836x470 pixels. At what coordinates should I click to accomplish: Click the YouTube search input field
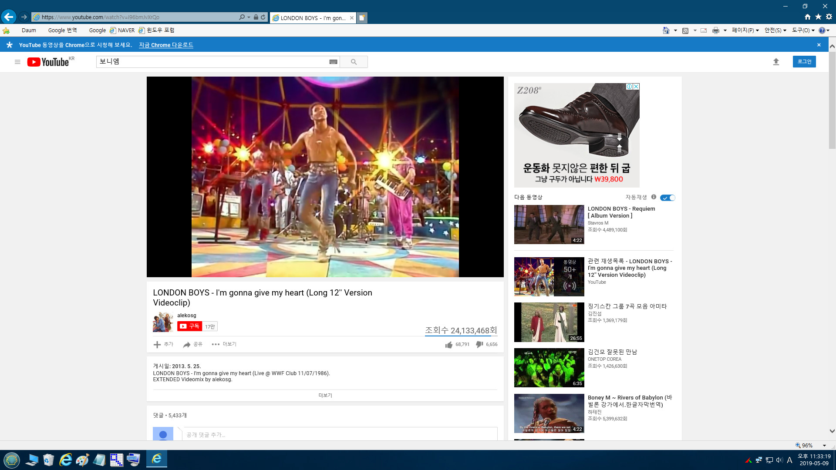coord(212,62)
